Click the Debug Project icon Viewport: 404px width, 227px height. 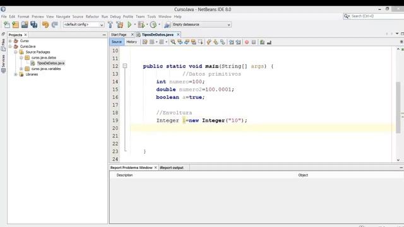[x=141, y=25]
